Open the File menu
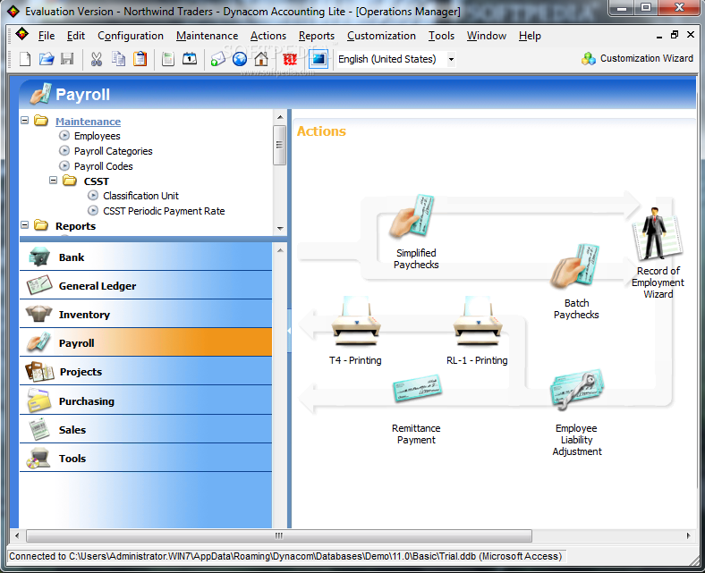 (x=47, y=36)
